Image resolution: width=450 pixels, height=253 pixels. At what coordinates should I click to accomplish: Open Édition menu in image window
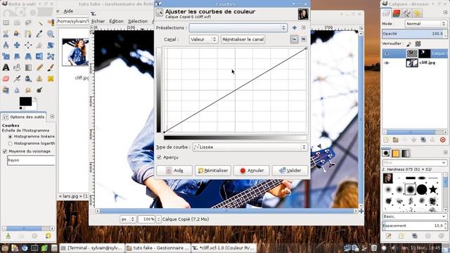click(116, 21)
